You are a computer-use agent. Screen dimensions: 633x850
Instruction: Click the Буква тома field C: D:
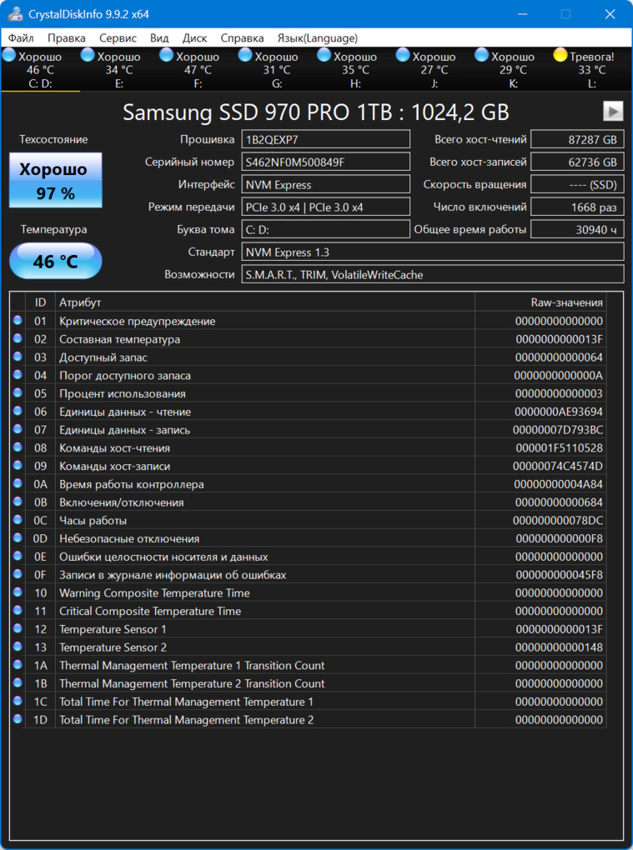pos(325,229)
